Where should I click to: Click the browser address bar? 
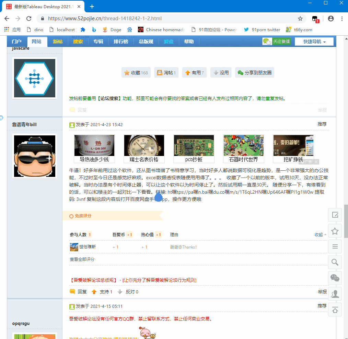click(x=137, y=19)
